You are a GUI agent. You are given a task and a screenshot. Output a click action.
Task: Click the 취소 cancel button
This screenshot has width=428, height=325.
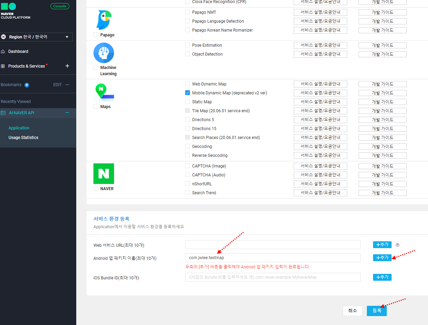pyautogui.click(x=353, y=311)
